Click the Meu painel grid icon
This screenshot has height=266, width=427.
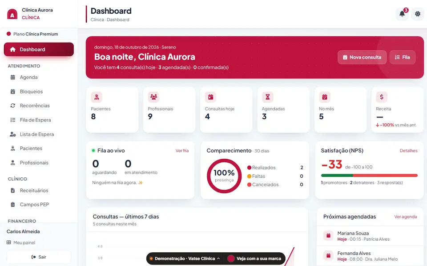coord(9,243)
